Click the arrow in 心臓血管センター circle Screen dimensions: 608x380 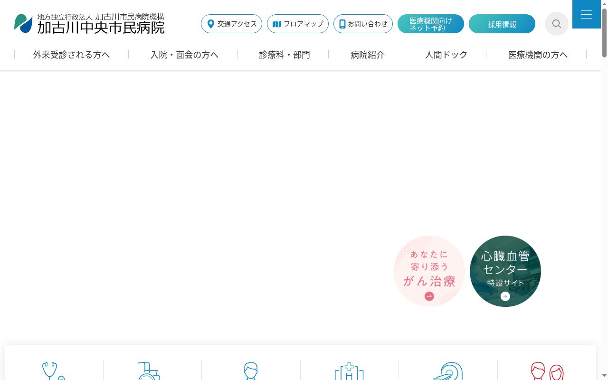pos(505,296)
